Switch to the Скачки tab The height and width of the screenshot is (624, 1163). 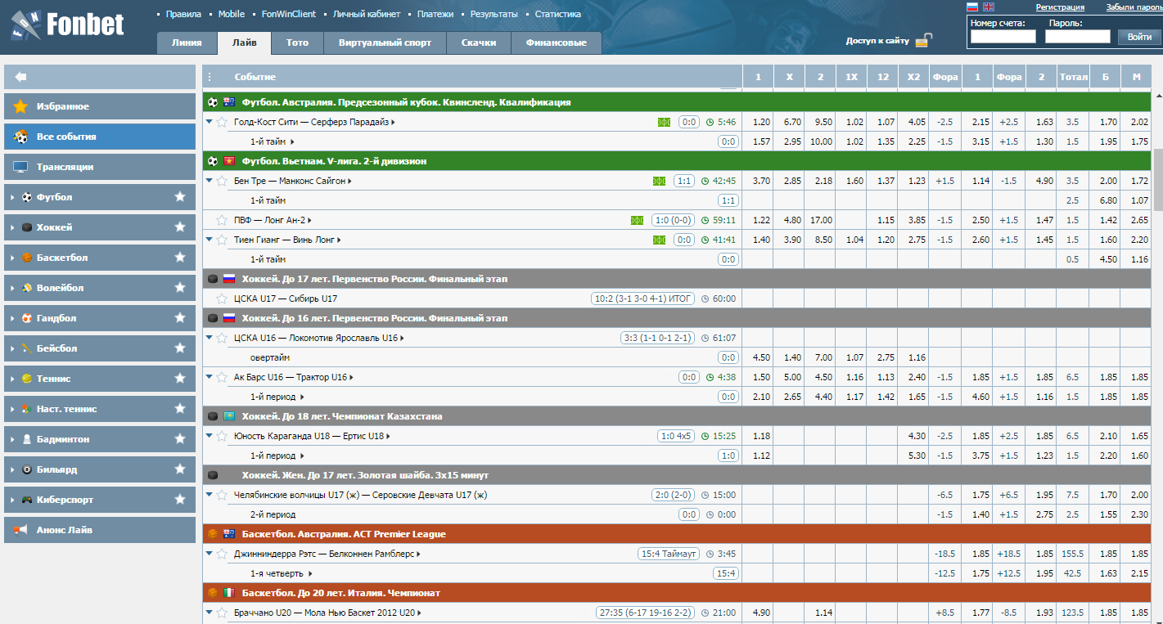(478, 43)
